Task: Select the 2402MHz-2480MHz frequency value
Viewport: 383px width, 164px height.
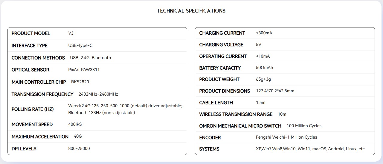Action: (x=98, y=94)
